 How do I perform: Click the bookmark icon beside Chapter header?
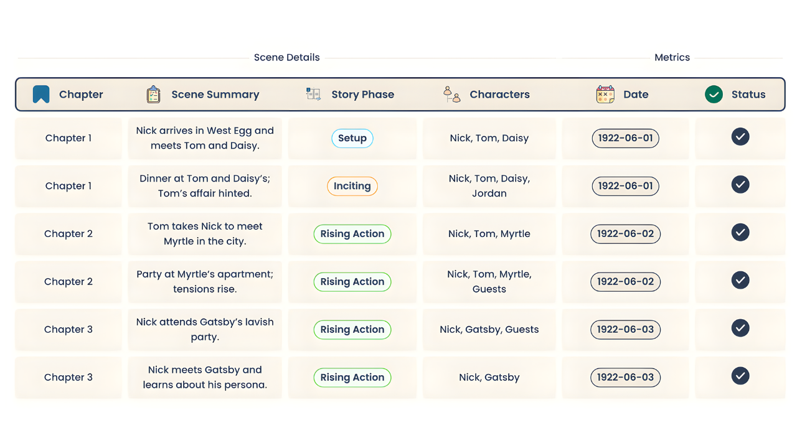point(41,94)
